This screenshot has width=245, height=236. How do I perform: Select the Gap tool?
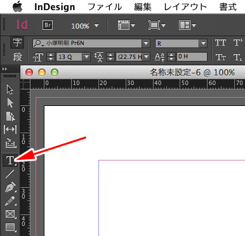(10, 129)
